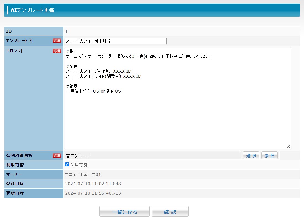The height and width of the screenshot is (220, 304).
Task: Click the #補足 line in the prompt
Action: 72,86
